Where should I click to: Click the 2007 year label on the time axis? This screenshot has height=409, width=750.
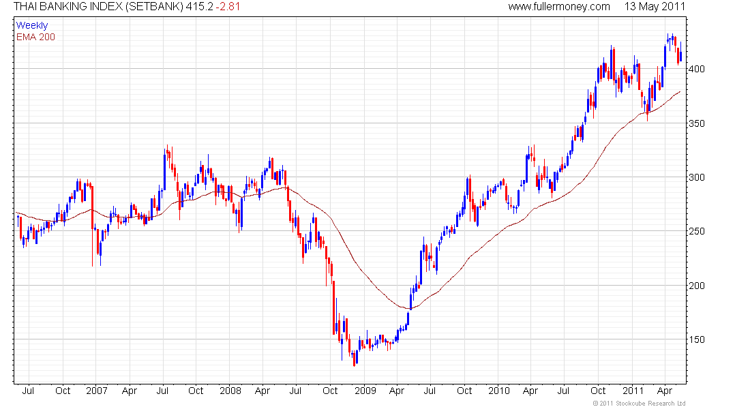point(97,391)
